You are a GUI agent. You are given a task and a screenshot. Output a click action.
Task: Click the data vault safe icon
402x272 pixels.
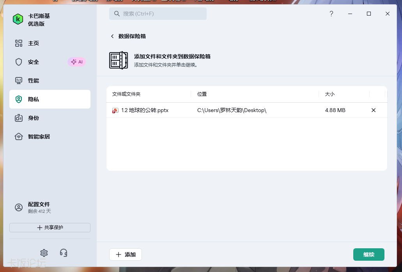pos(119,60)
